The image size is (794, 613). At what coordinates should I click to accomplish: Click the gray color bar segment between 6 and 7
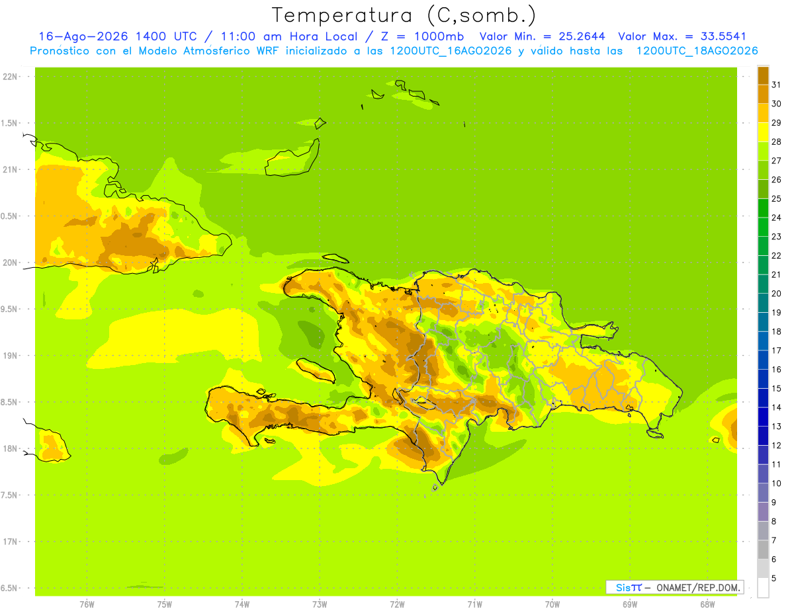point(763,550)
